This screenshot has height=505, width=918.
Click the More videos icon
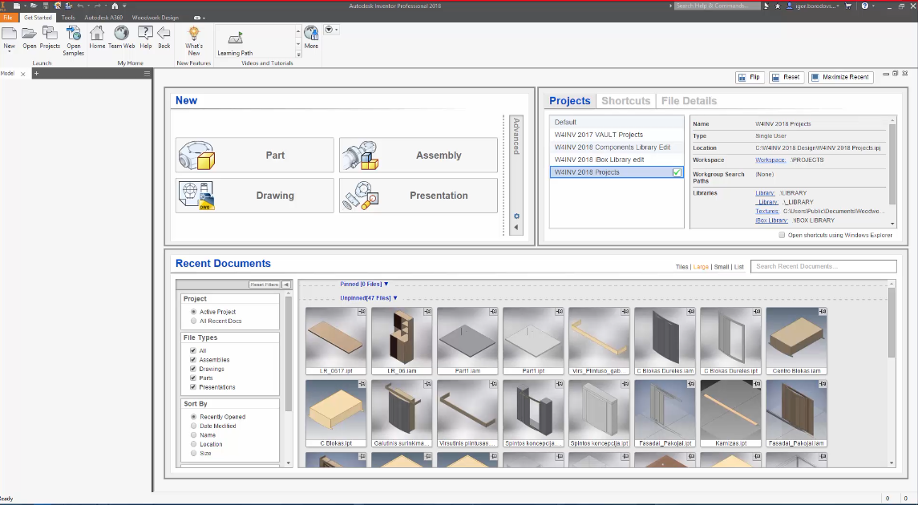pyautogui.click(x=311, y=34)
